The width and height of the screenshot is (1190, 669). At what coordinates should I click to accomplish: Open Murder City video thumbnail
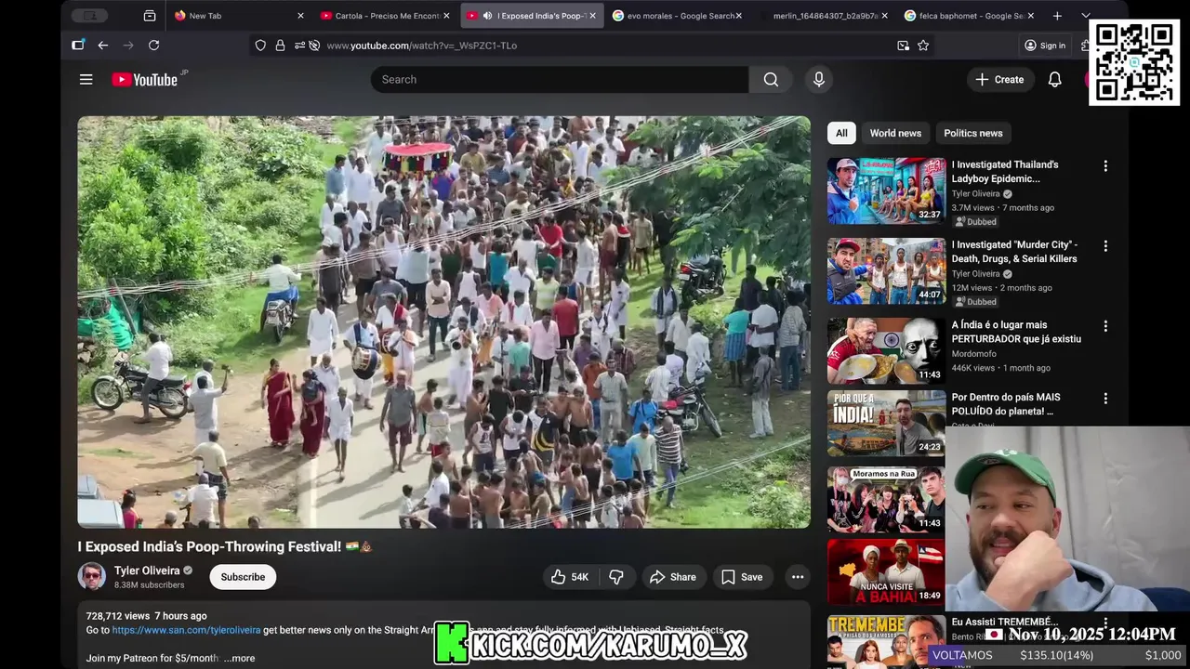(886, 270)
